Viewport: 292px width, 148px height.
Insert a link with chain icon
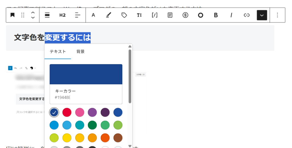247,15
